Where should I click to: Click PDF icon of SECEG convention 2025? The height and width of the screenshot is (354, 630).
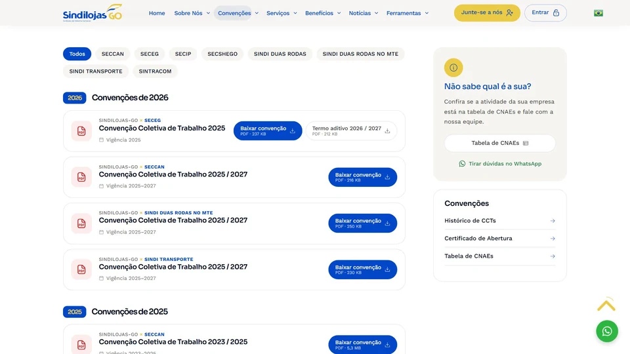click(x=81, y=131)
